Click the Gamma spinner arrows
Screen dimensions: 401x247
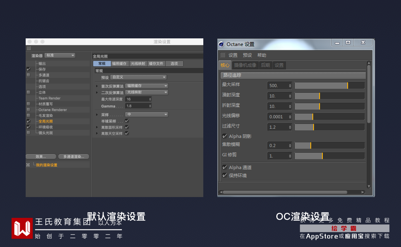(150, 106)
